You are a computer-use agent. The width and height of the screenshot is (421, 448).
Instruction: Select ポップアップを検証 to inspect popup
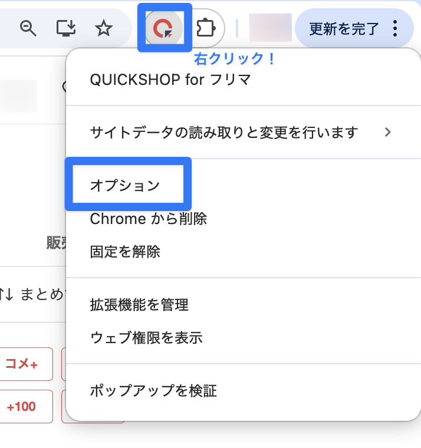coord(153,390)
